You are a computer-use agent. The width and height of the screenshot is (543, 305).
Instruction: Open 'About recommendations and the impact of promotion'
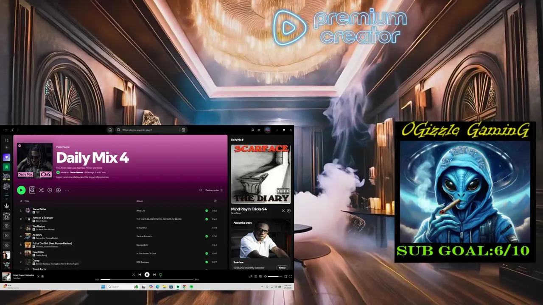pos(82,177)
